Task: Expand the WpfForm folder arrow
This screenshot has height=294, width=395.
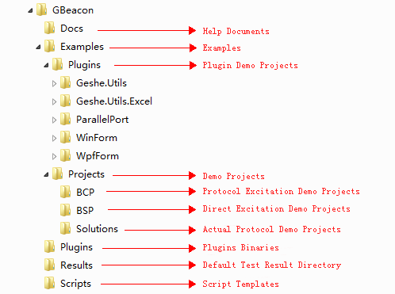Action: pyautogui.click(x=54, y=156)
